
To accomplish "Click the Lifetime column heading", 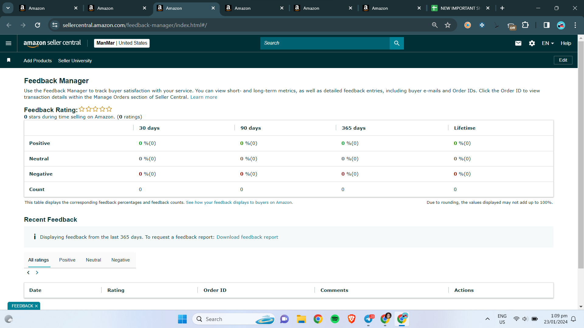I will tap(465, 128).
